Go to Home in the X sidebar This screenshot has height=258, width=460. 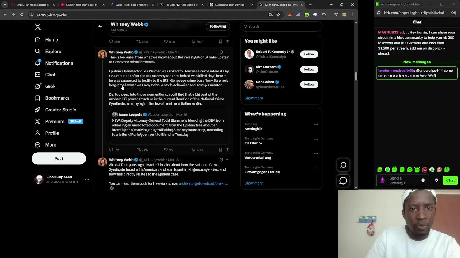(x=46, y=40)
